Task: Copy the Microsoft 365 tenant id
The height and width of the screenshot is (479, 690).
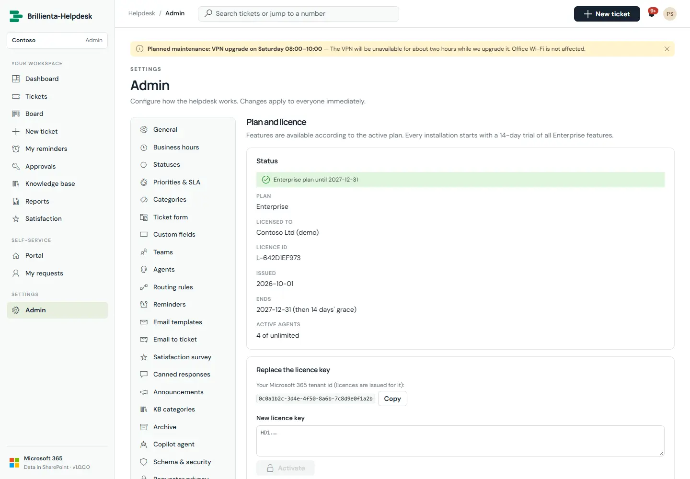Action: click(392, 399)
